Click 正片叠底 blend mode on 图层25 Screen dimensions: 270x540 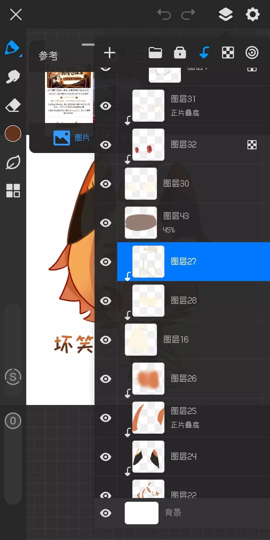185,425
